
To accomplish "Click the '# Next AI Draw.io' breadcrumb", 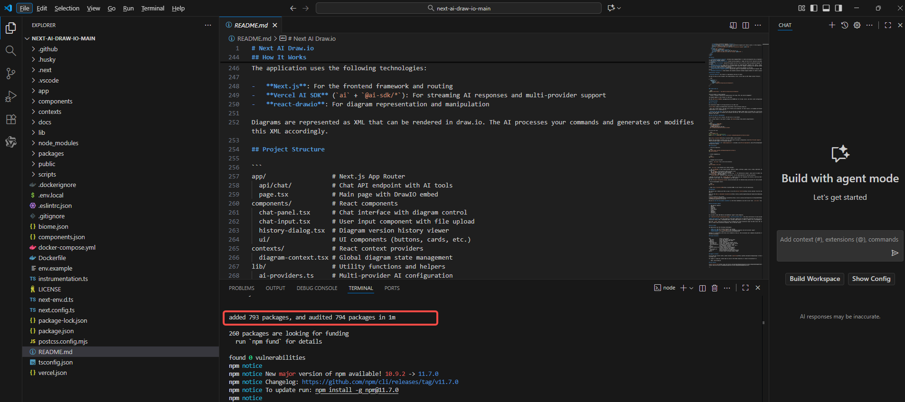I will click(308, 38).
